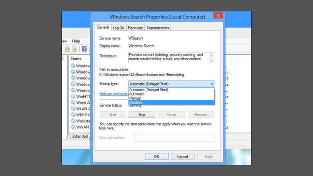Choose Disabled from the startup type list

(x=136, y=102)
